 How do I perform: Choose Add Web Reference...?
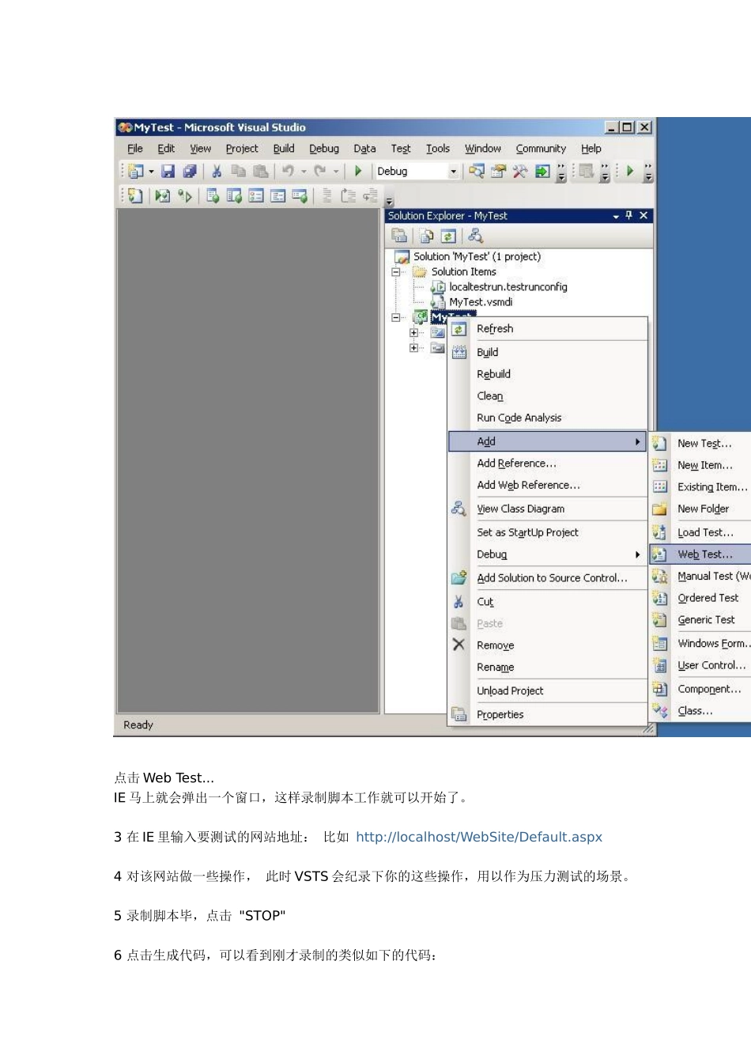click(x=548, y=485)
